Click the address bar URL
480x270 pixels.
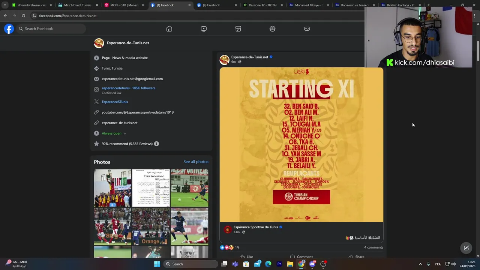pos(68,16)
